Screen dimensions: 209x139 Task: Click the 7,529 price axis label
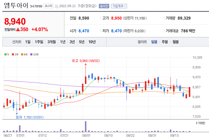197,116
